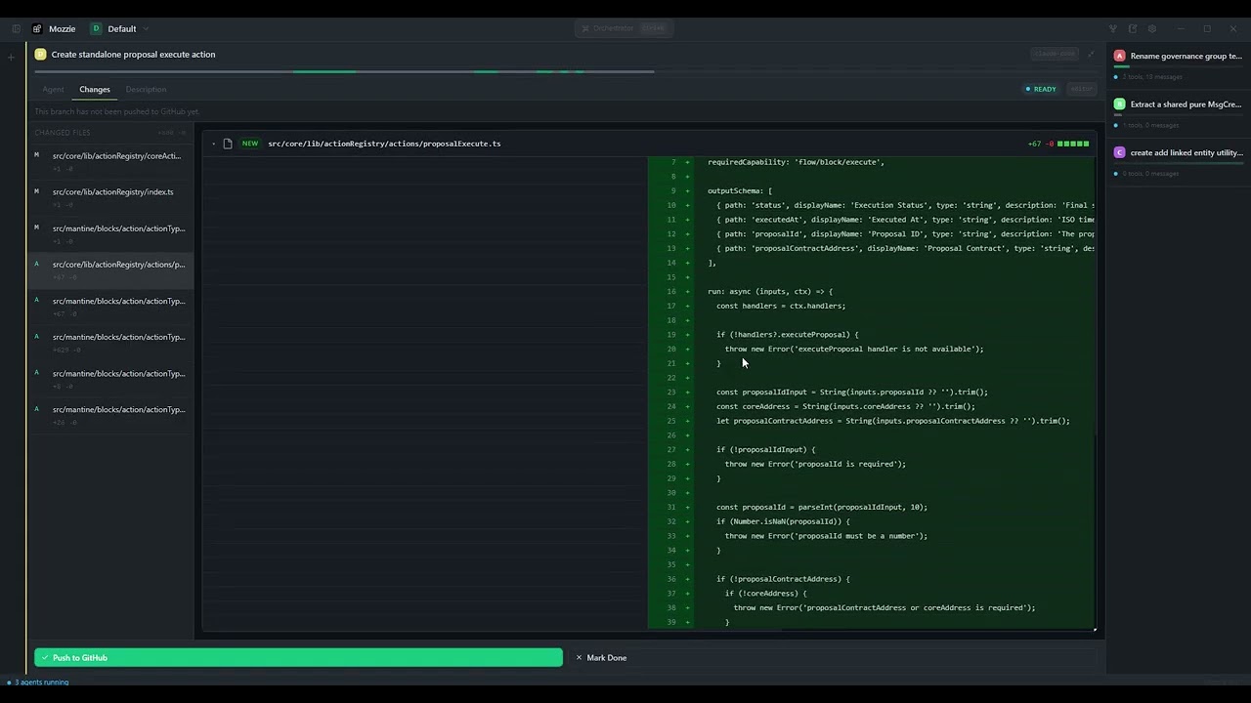Click the expand icon beside the claude-code badge

click(x=1091, y=54)
